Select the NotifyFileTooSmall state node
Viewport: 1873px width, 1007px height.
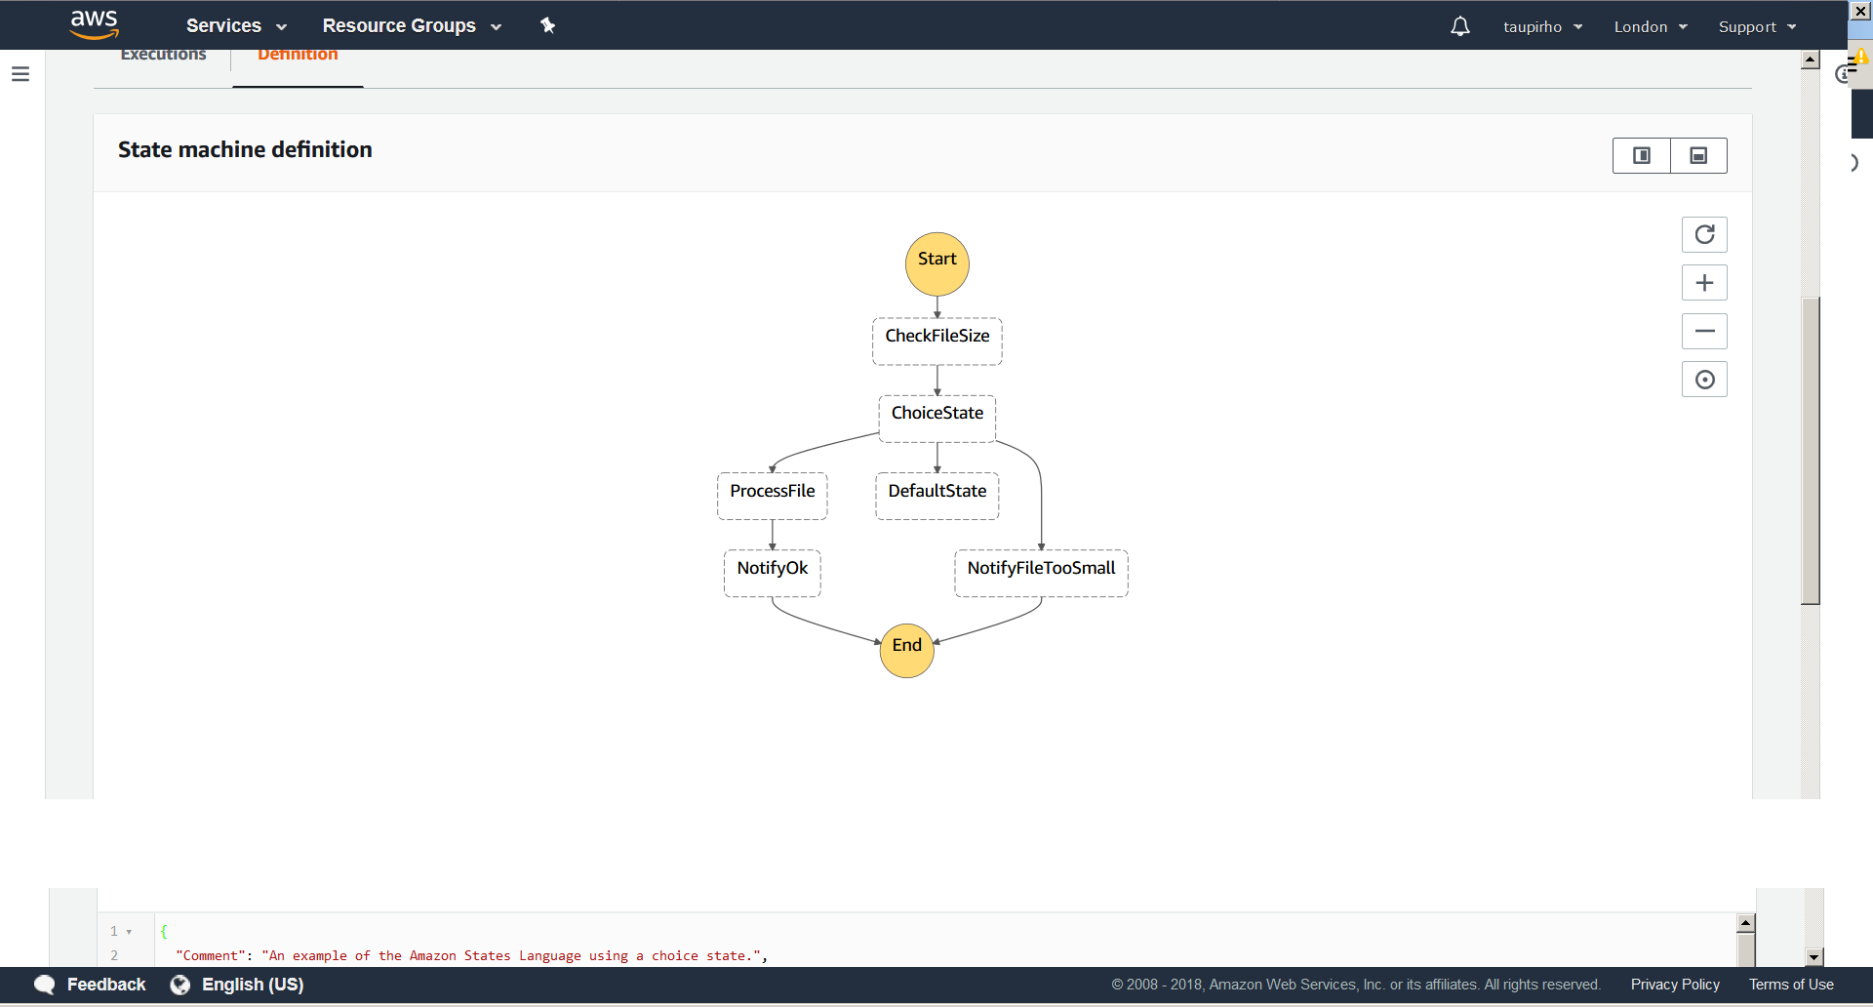coord(1041,573)
